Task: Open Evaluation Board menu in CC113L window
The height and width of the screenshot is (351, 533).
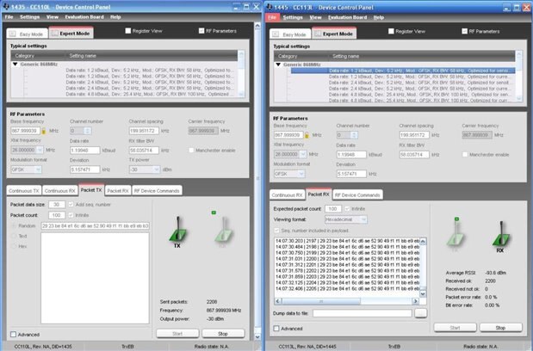Action: click(347, 17)
